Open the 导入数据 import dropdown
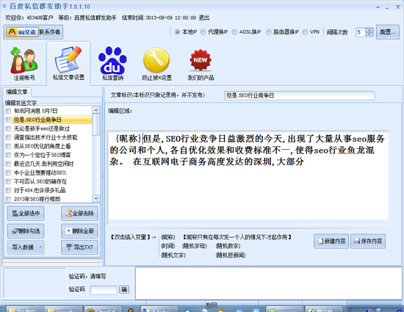 (26, 247)
